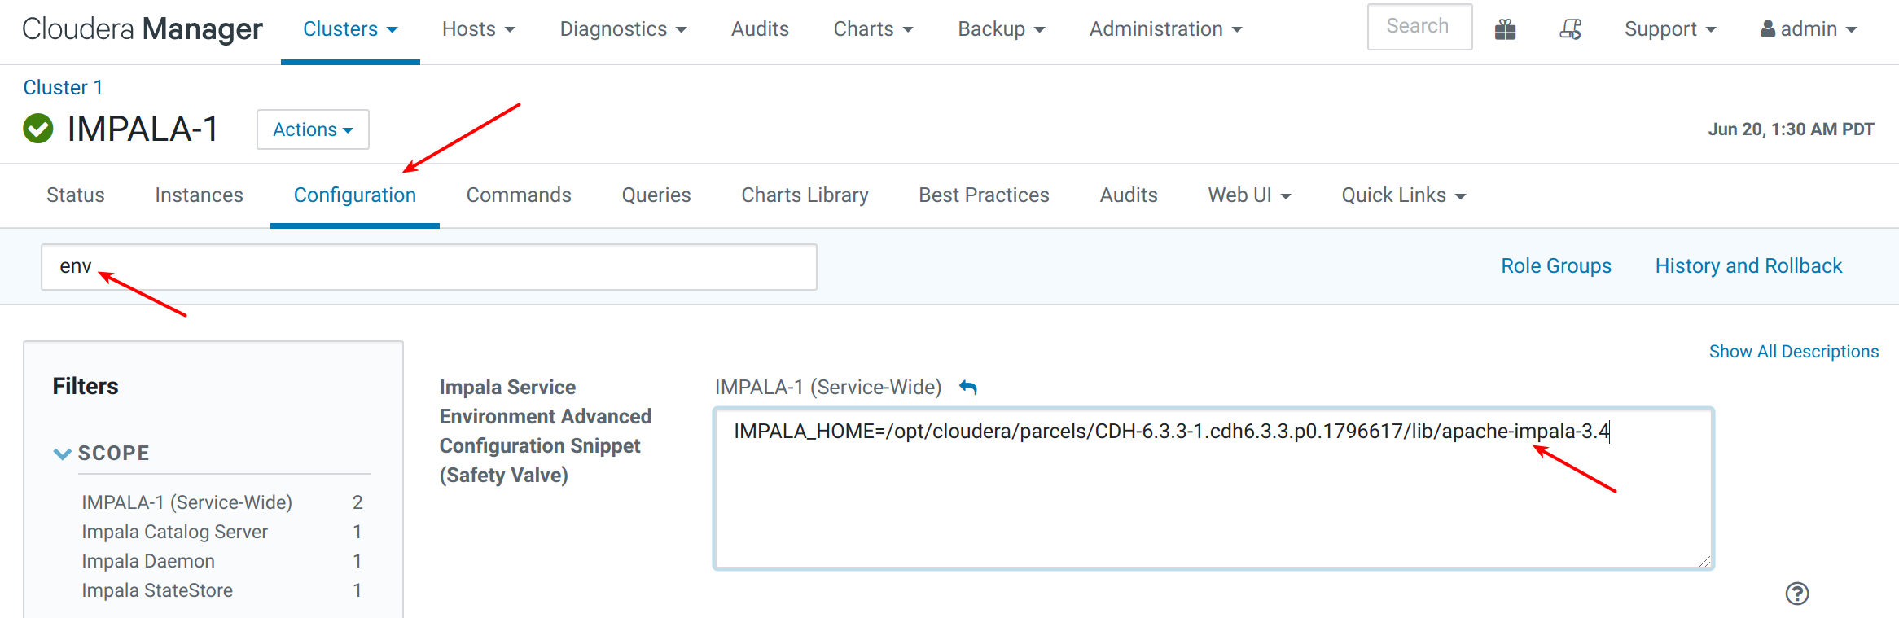1899x618 pixels.
Task: Expand the Diagnostics menu
Action: click(x=623, y=29)
